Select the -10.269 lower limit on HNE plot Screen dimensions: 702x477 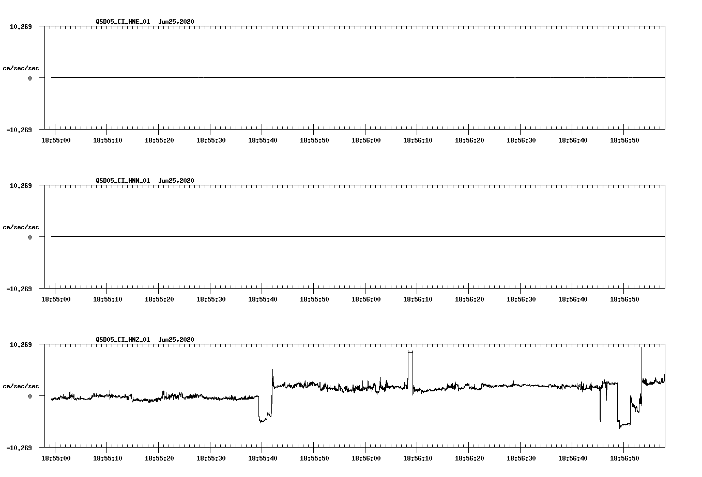(x=19, y=130)
